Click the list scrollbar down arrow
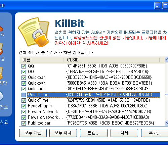Image resolution: width=168 pixels, height=145 pixels. point(167,123)
